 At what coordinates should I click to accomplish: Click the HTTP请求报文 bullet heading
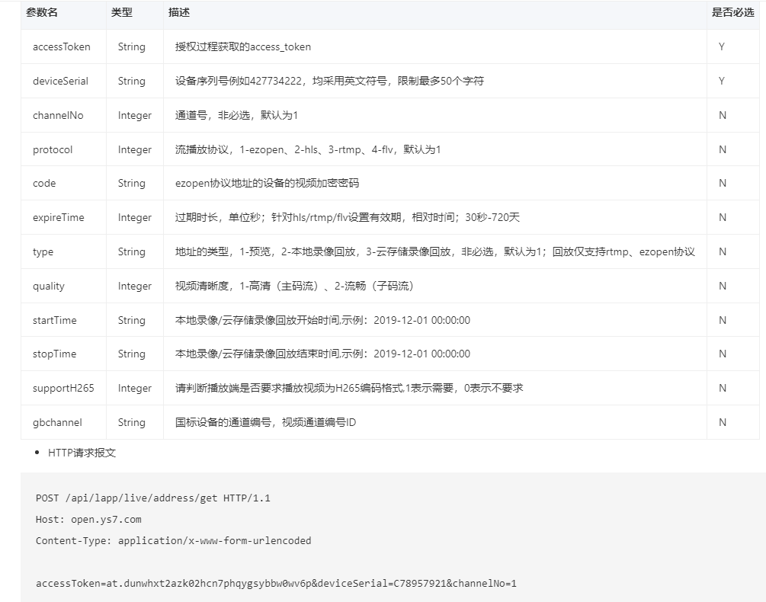pyautogui.click(x=82, y=453)
